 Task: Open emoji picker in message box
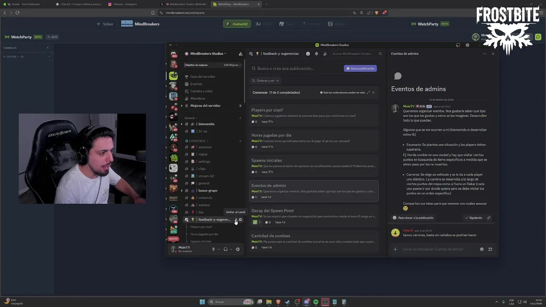[x=482, y=249]
